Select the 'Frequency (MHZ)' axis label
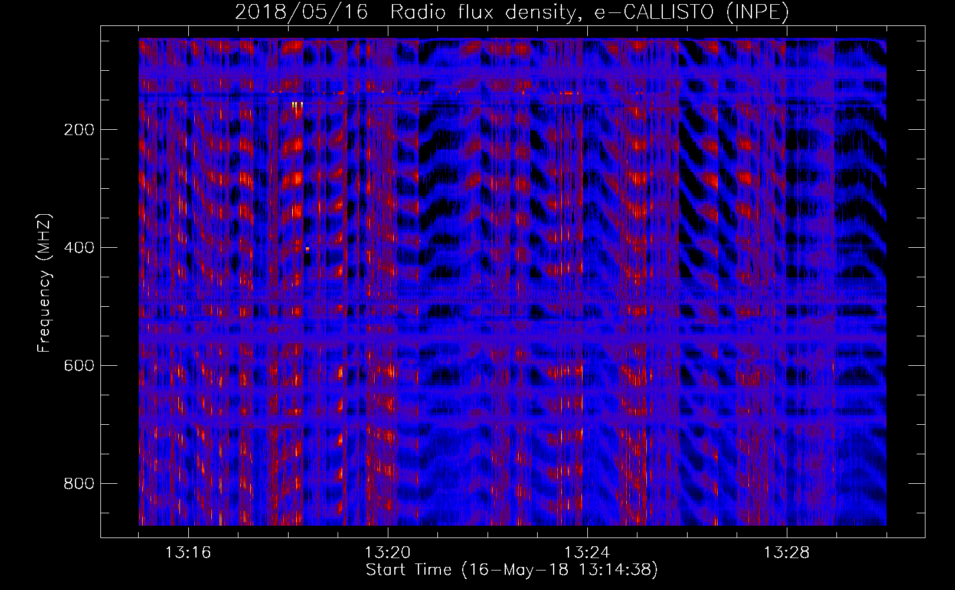The image size is (955, 590). (x=44, y=283)
